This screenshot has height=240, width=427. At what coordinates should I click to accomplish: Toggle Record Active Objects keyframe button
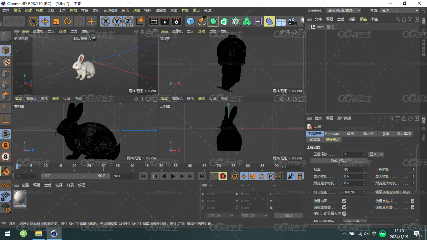pos(214,177)
